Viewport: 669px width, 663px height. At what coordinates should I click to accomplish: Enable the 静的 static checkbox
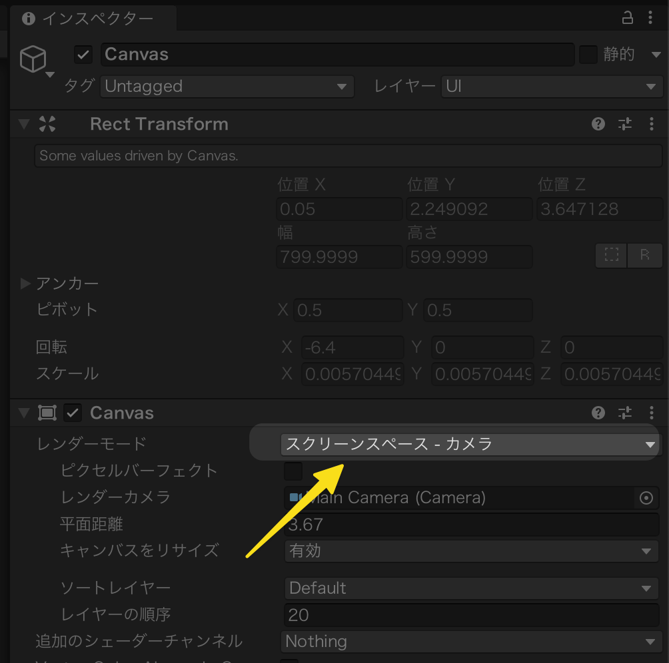(588, 55)
